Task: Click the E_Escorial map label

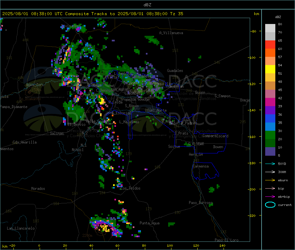Action: coord(121,113)
